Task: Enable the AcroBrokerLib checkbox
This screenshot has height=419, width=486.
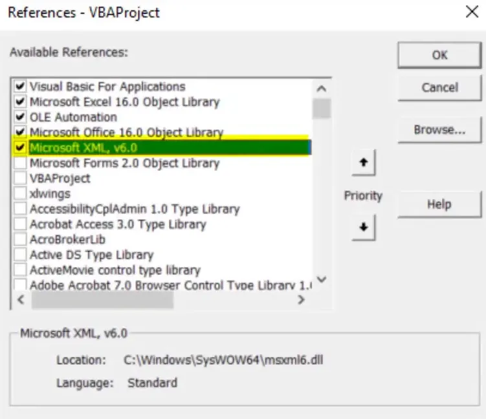Action: pos(20,239)
